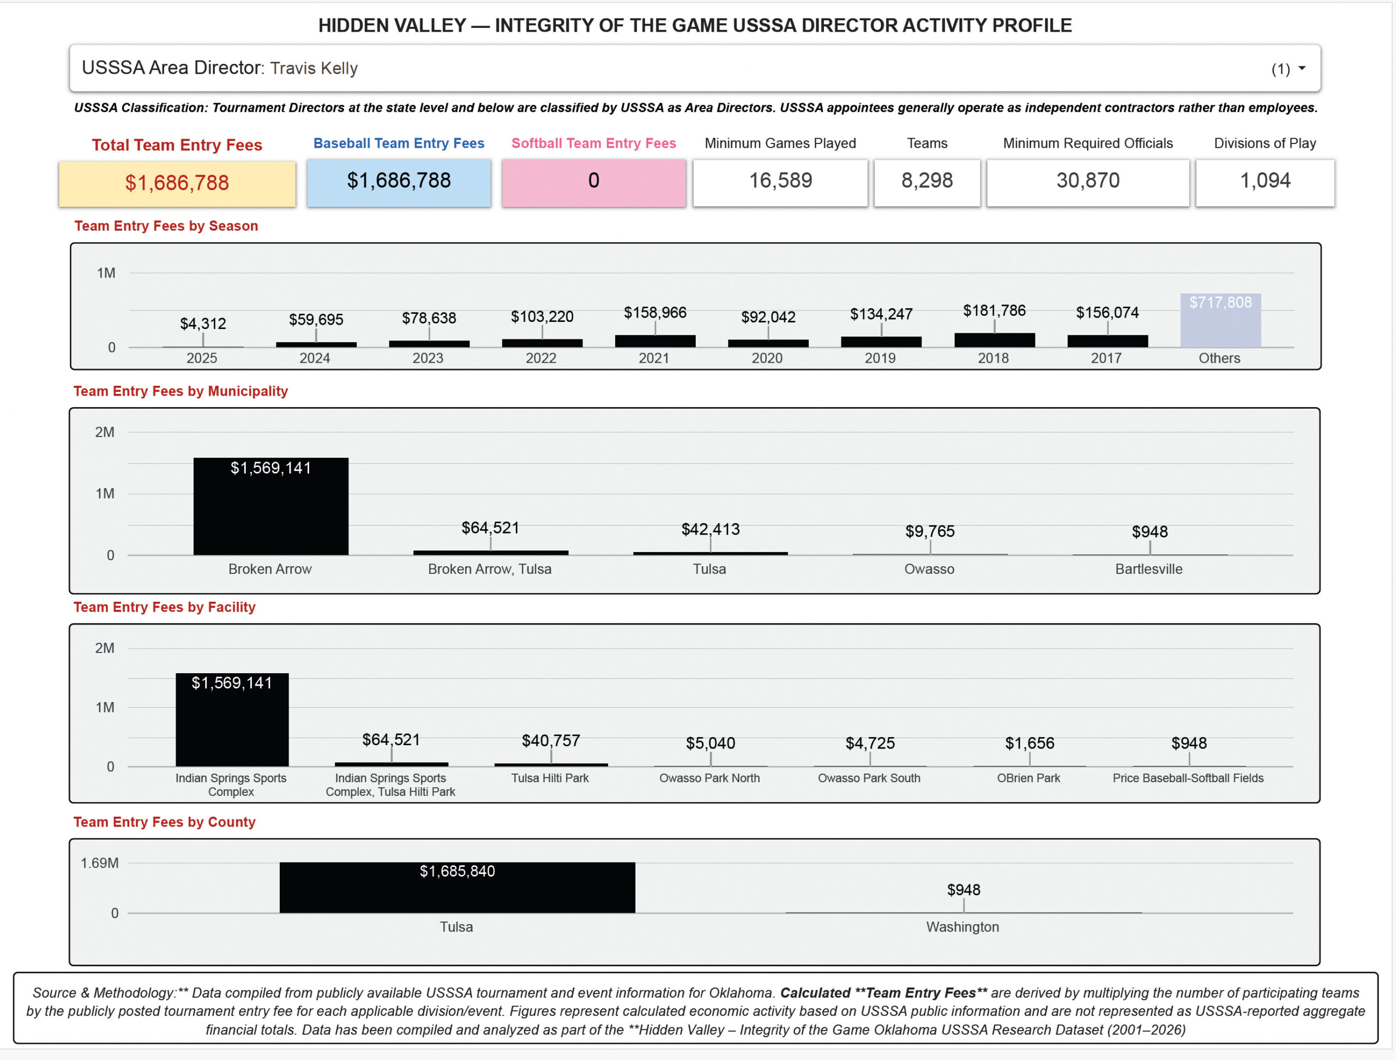Select the 2018 bar in the Season chart
The height and width of the screenshot is (1060, 1396).
point(995,340)
